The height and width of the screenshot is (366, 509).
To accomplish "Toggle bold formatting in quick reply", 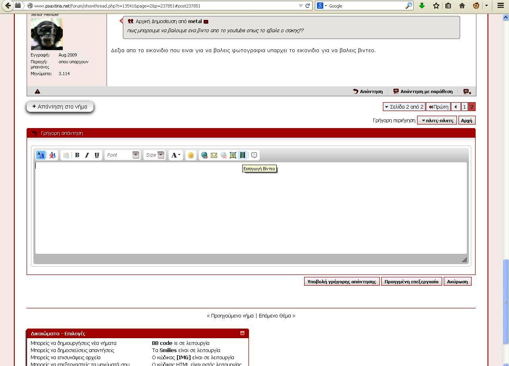I will pos(77,155).
